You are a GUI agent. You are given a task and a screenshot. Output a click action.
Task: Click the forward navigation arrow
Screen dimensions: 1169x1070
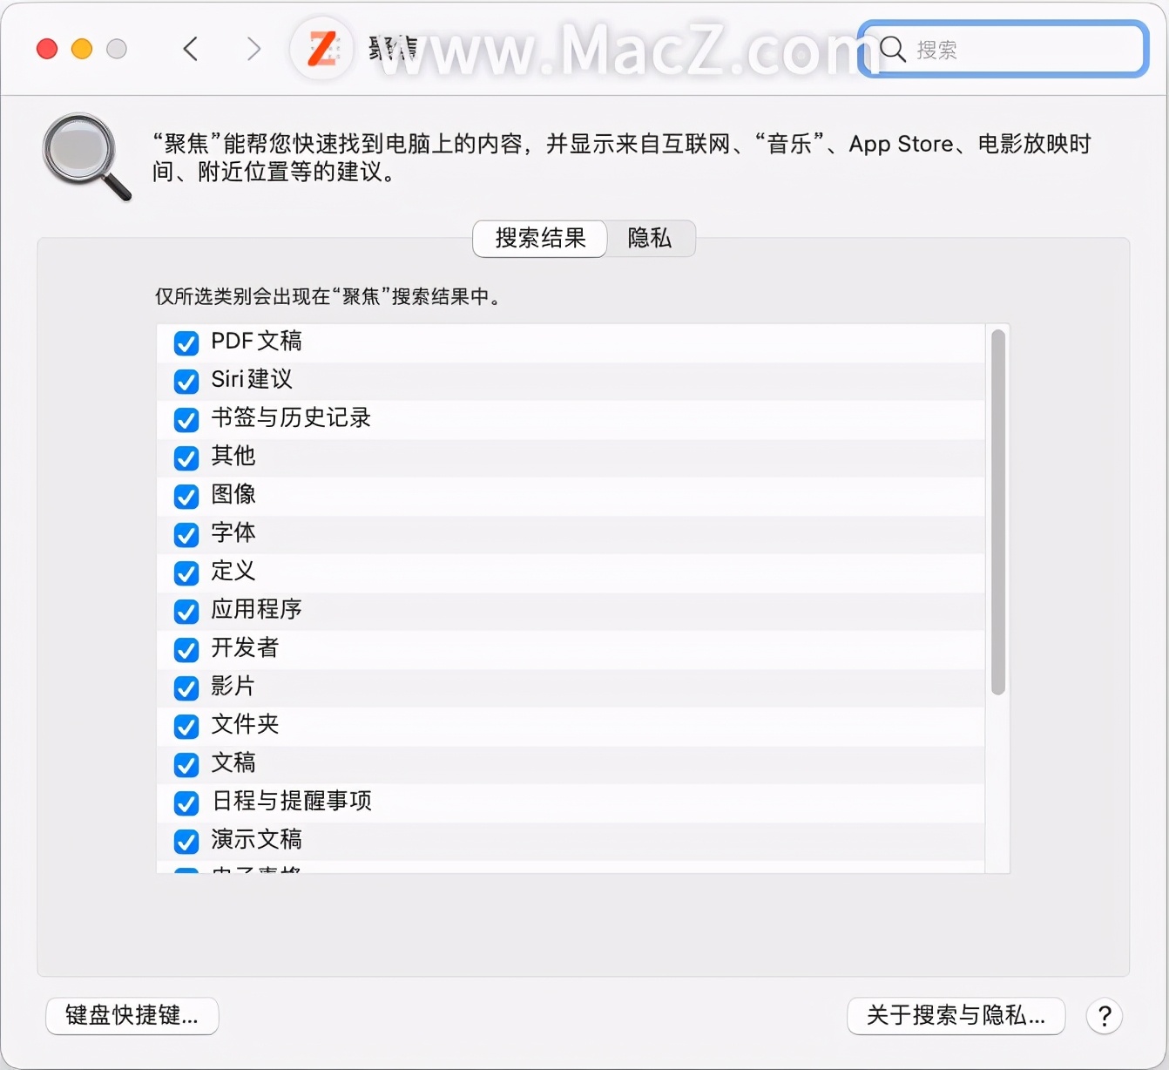pos(253,50)
